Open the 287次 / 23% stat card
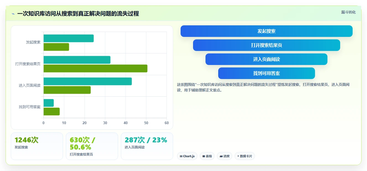The image size is (367, 171). 147,146
